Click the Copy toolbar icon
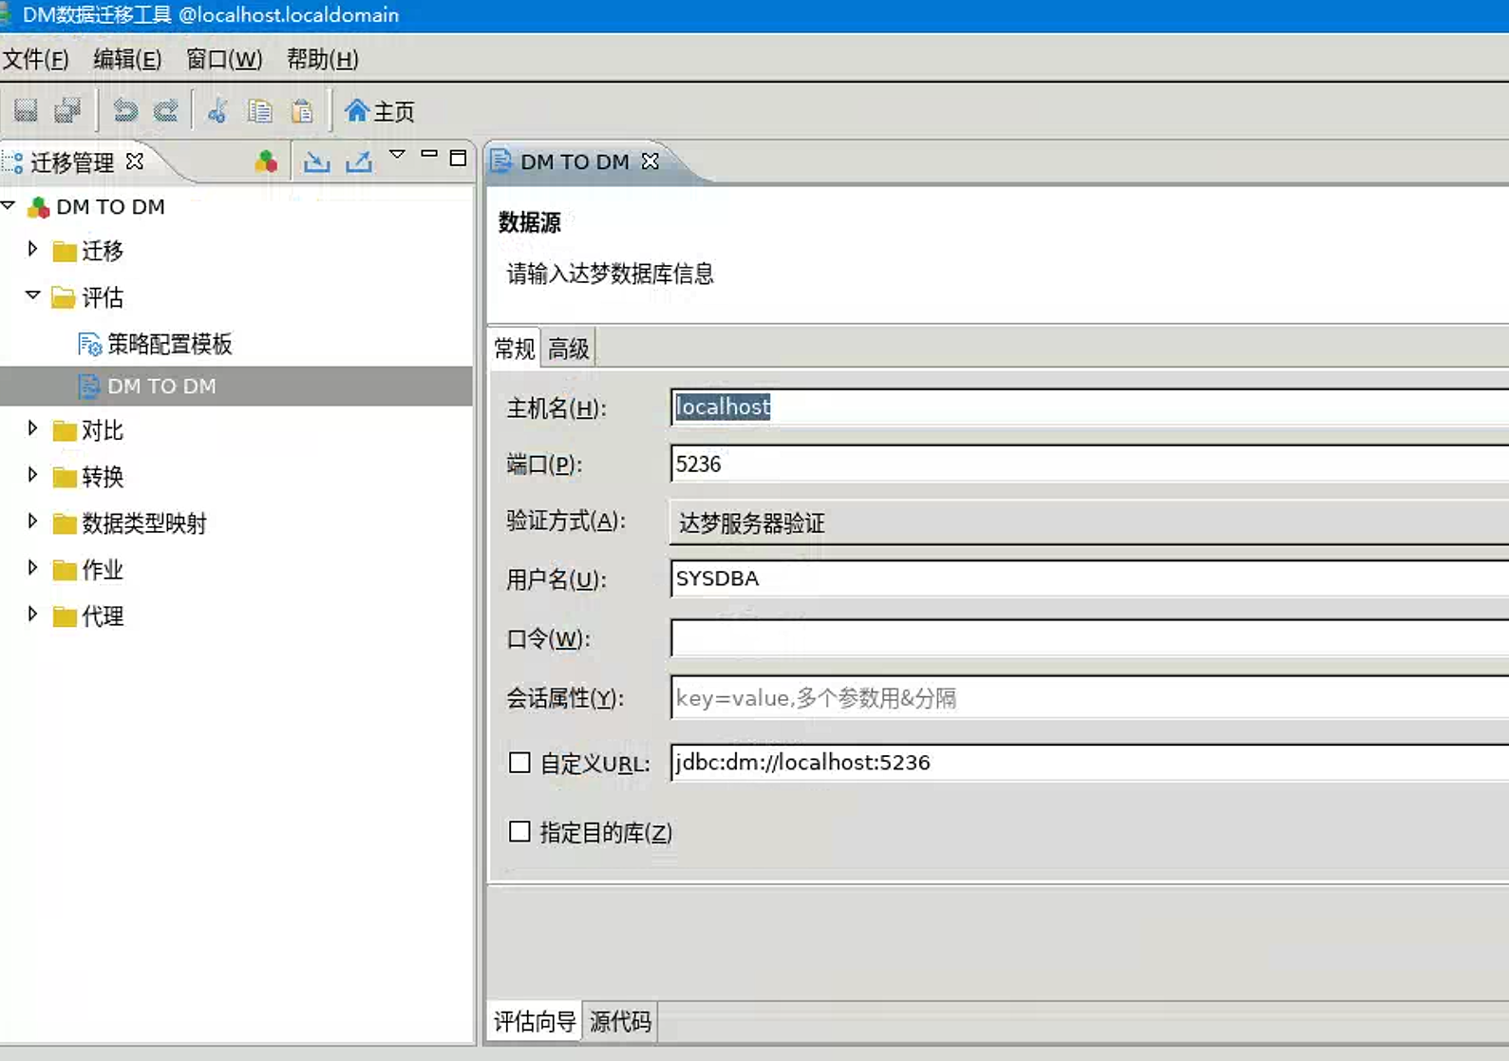 coord(259,111)
